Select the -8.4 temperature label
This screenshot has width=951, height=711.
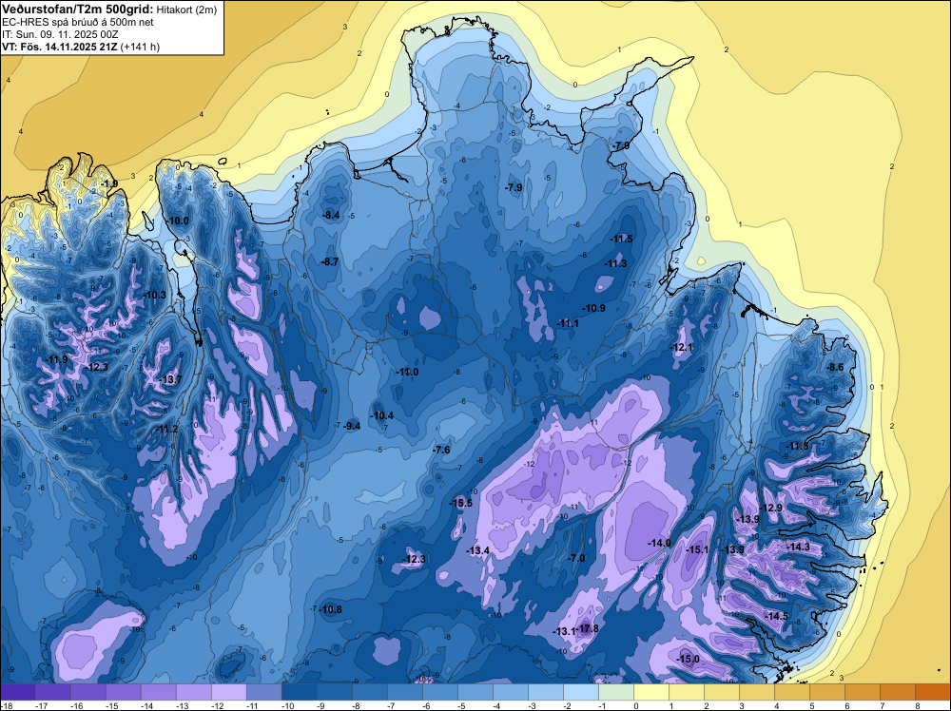click(331, 215)
